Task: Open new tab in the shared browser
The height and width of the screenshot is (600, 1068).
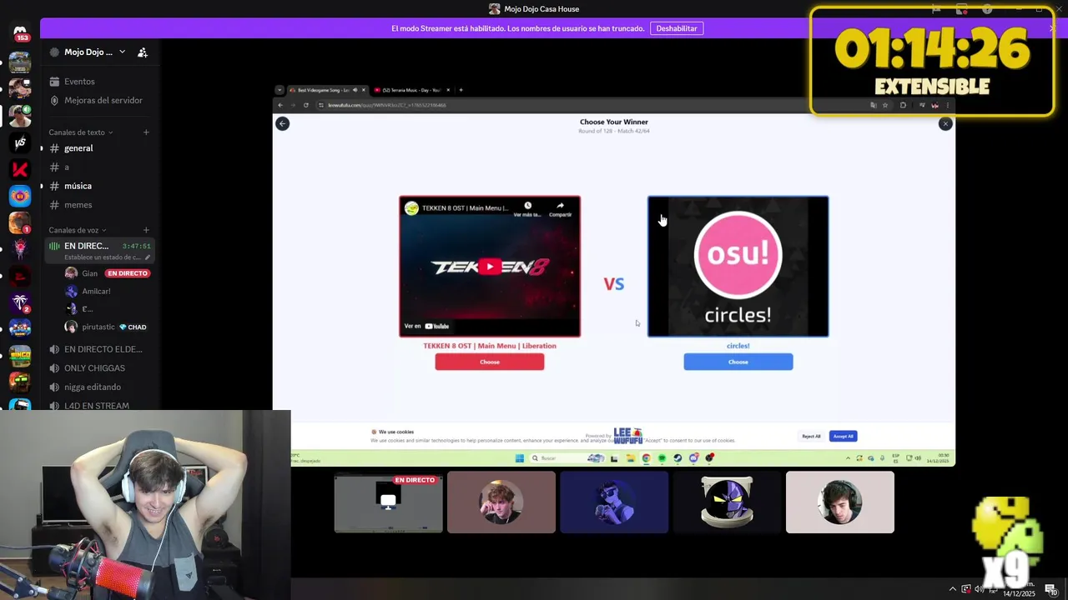Action: [461, 90]
